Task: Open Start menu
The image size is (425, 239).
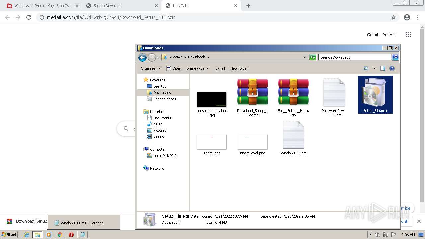Action: point(9,234)
